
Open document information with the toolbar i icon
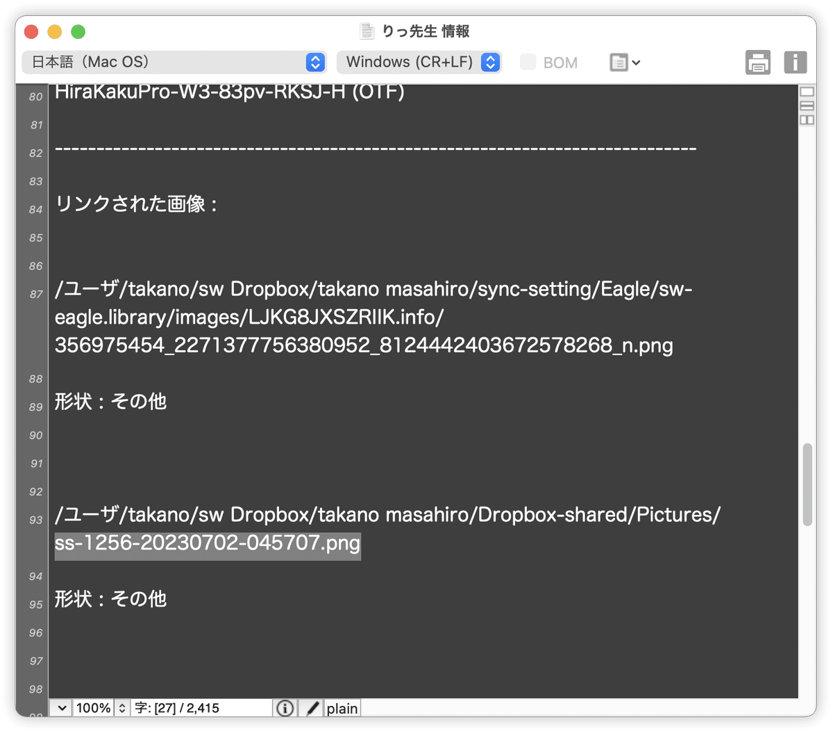click(796, 63)
